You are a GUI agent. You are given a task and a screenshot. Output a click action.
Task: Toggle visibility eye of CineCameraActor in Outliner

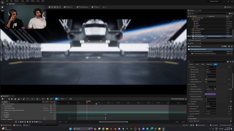[188, 36]
